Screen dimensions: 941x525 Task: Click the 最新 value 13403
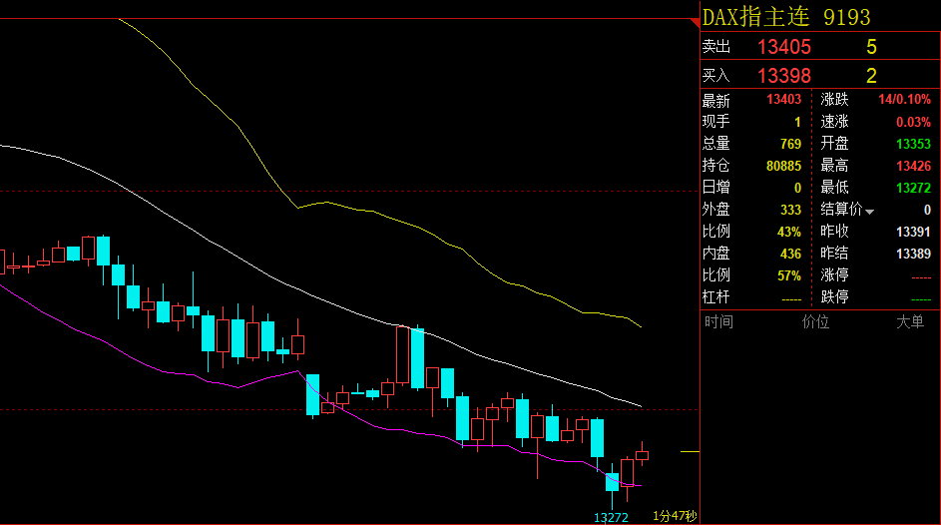coord(783,100)
